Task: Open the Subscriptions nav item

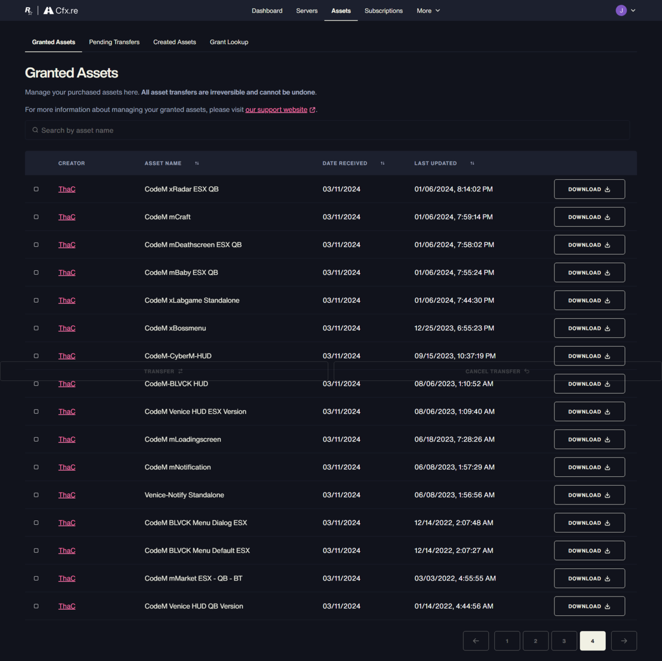Action: point(383,10)
